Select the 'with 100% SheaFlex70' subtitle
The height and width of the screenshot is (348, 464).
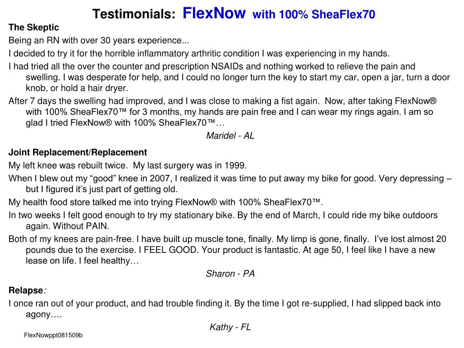click(314, 14)
